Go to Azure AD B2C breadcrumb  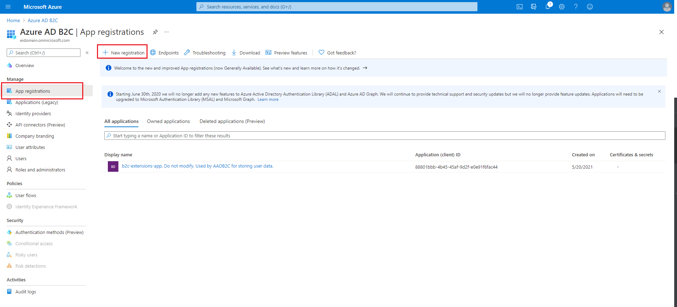point(43,20)
